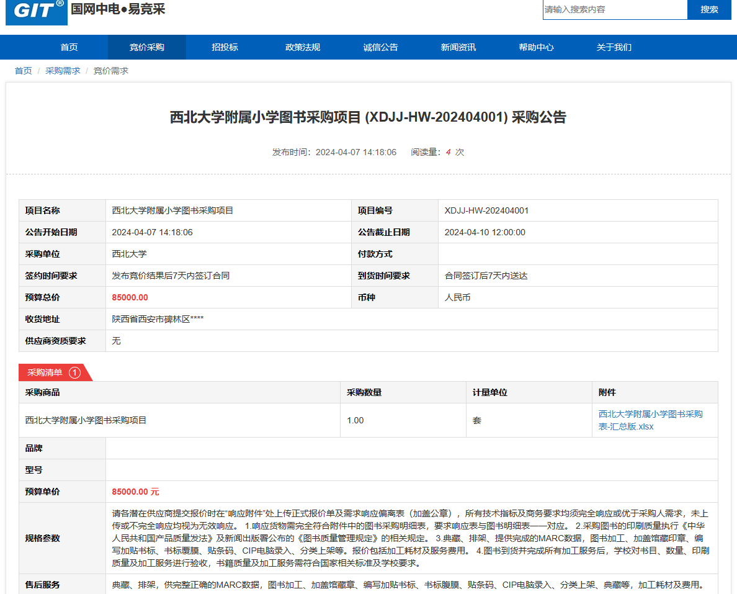Select the 竞价采购 navigation item
This screenshot has height=594, width=737.
[x=146, y=47]
